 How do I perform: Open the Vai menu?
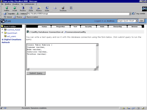click(22, 4)
